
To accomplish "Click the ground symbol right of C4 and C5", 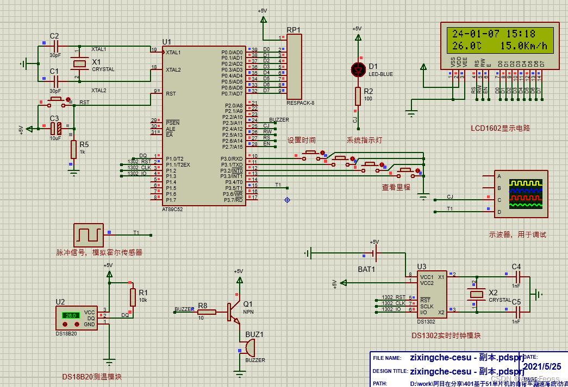I will pos(539,294).
